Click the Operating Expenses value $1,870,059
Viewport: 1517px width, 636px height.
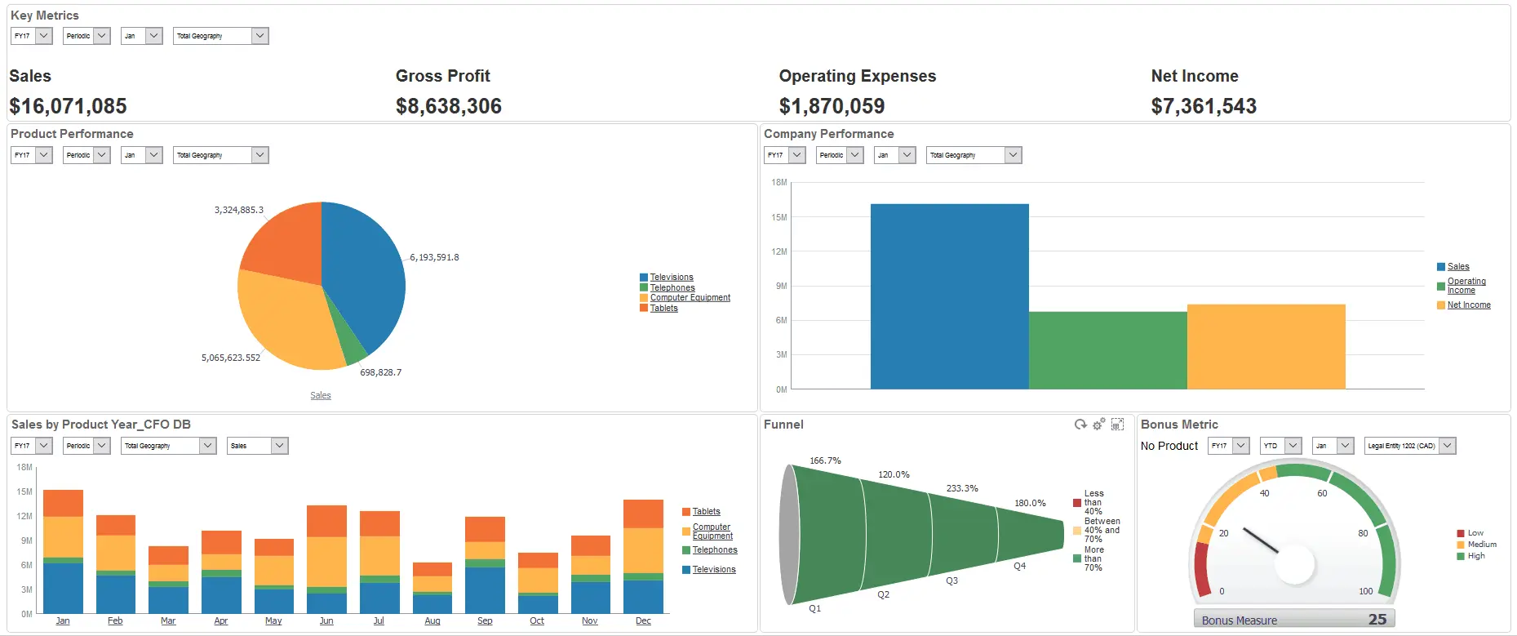832,106
